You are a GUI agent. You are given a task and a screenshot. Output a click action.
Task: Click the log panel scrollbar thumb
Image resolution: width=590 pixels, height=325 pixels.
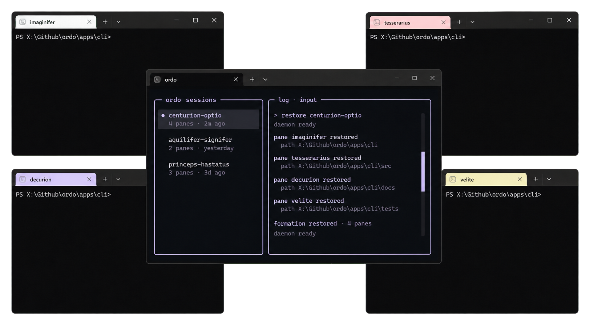click(x=423, y=172)
